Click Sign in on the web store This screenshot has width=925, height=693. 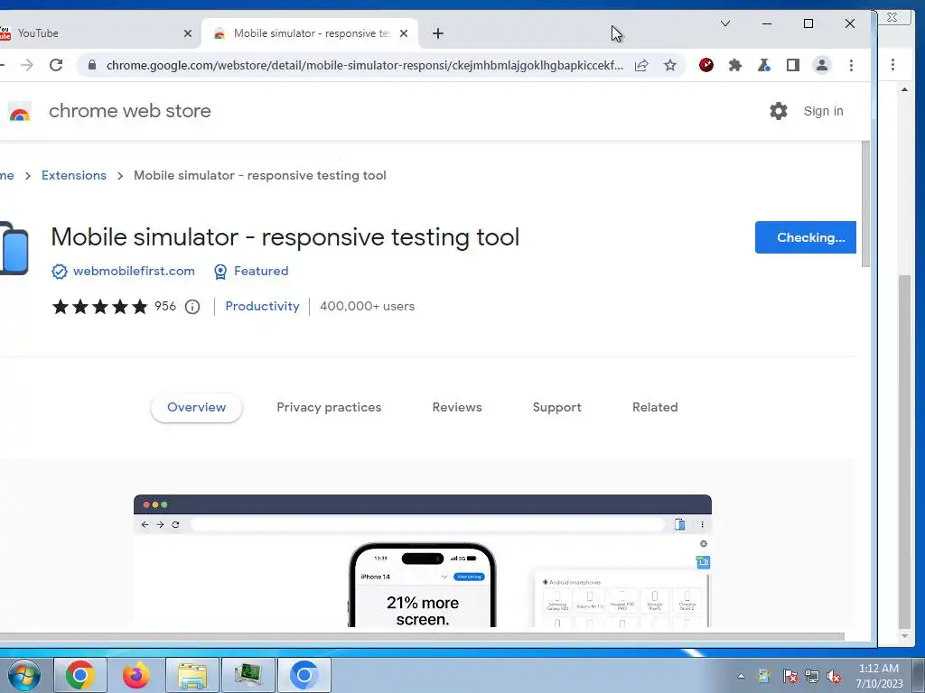tap(823, 111)
